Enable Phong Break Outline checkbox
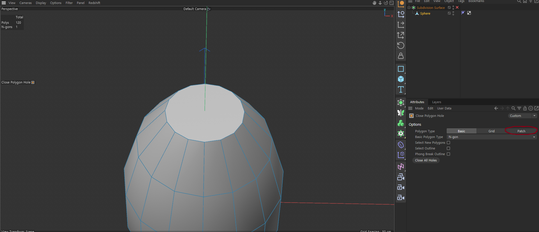This screenshot has height=232, width=539. pyautogui.click(x=448, y=154)
